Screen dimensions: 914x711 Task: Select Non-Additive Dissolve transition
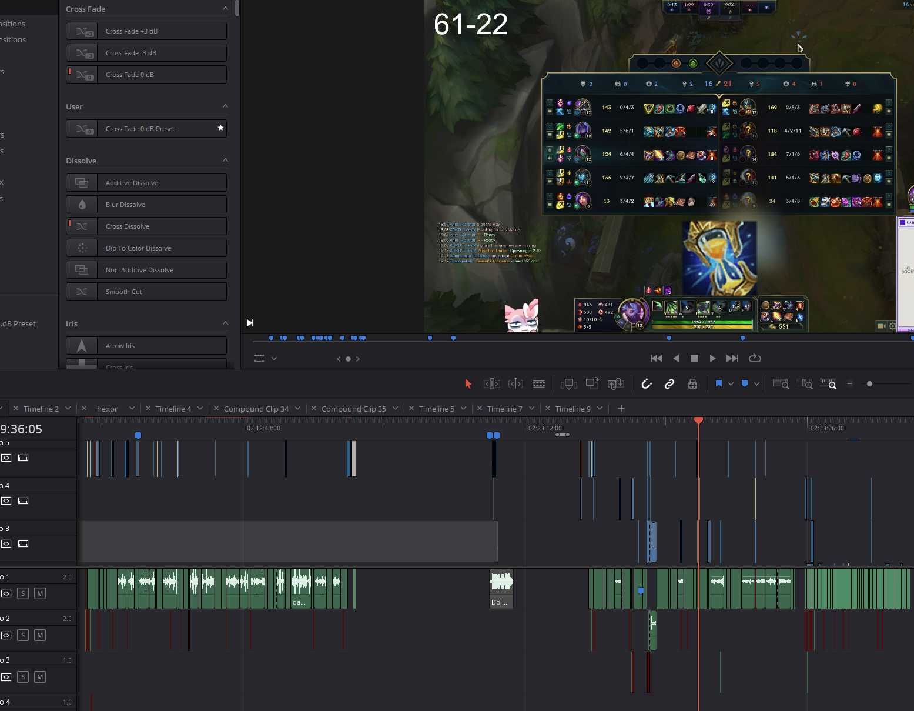click(x=146, y=270)
